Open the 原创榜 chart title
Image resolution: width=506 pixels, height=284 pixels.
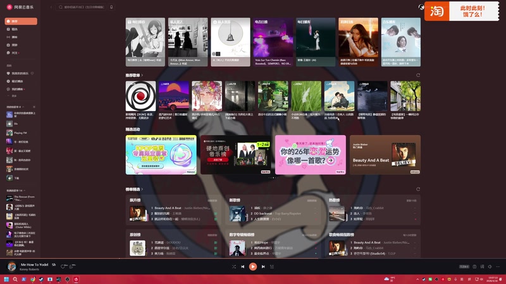(x=135, y=235)
